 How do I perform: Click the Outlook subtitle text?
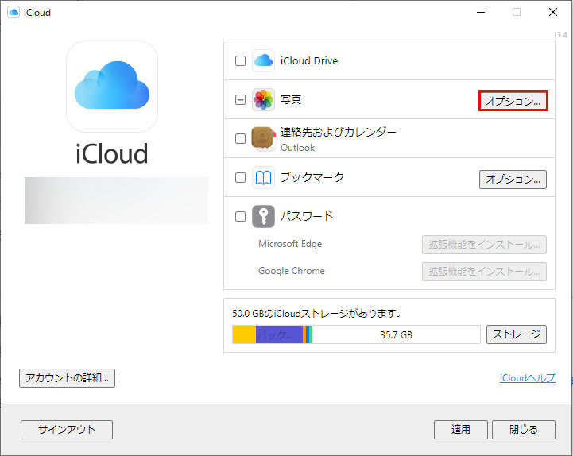tap(297, 148)
